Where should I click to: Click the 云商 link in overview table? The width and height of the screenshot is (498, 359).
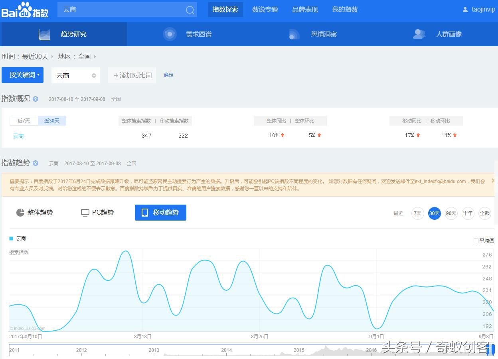(x=18, y=136)
